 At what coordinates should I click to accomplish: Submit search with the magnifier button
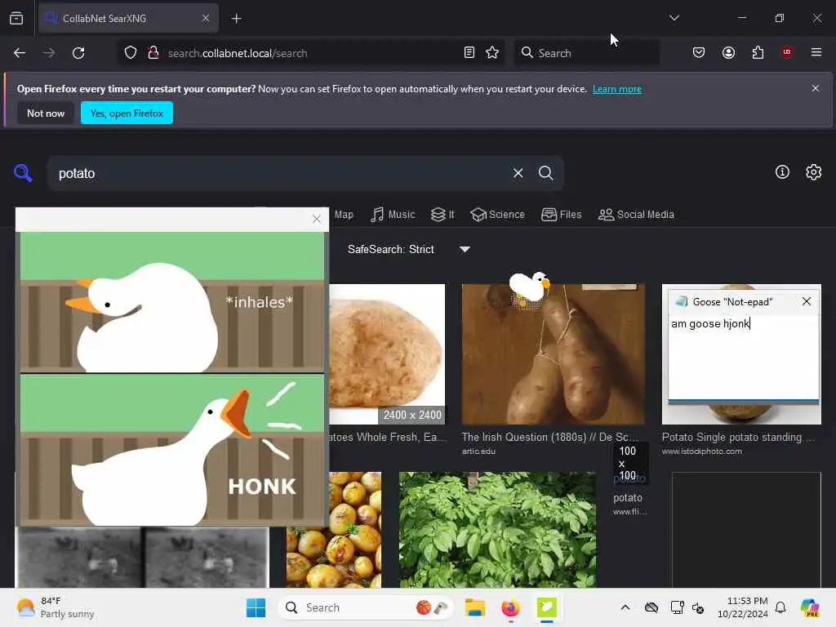click(545, 173)
